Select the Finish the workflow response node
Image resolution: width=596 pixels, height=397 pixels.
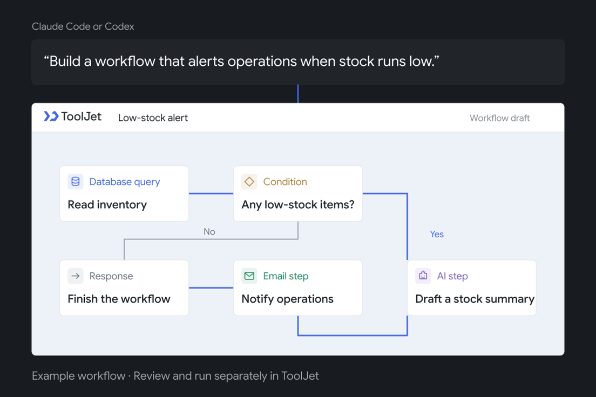tap(124, 288)
